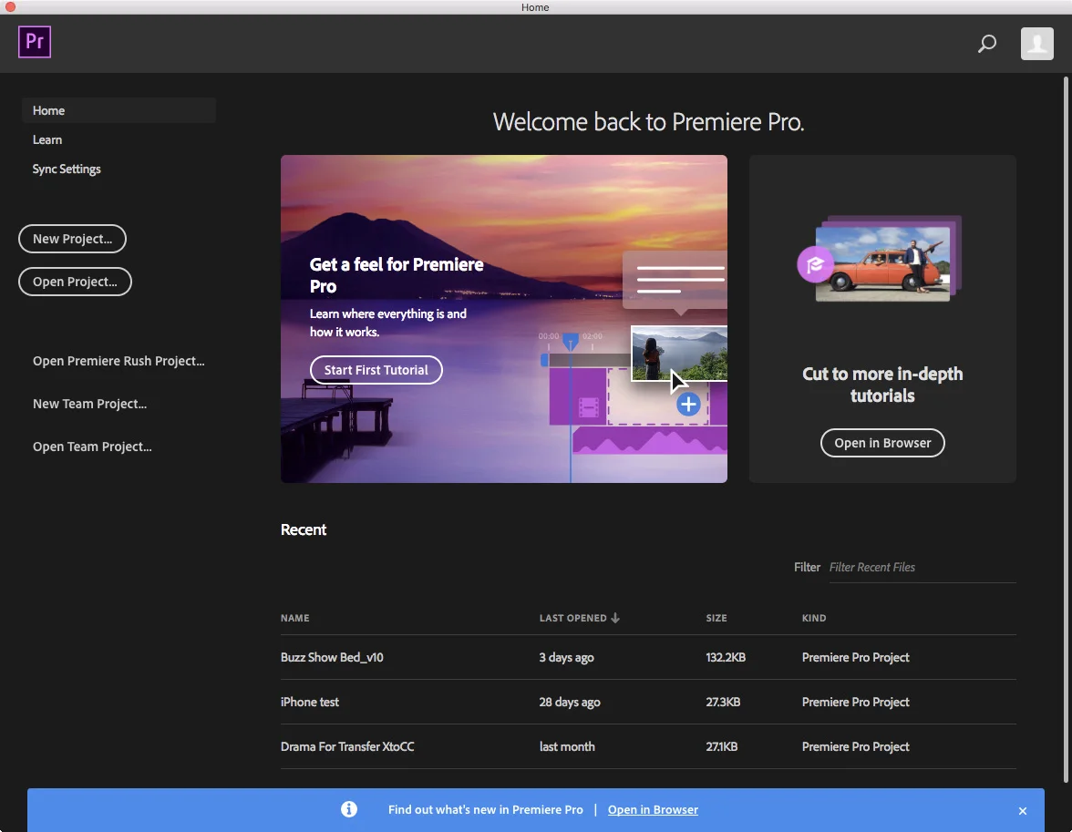Click the plus icon in the tutorial preview

(x=688, y=403)
